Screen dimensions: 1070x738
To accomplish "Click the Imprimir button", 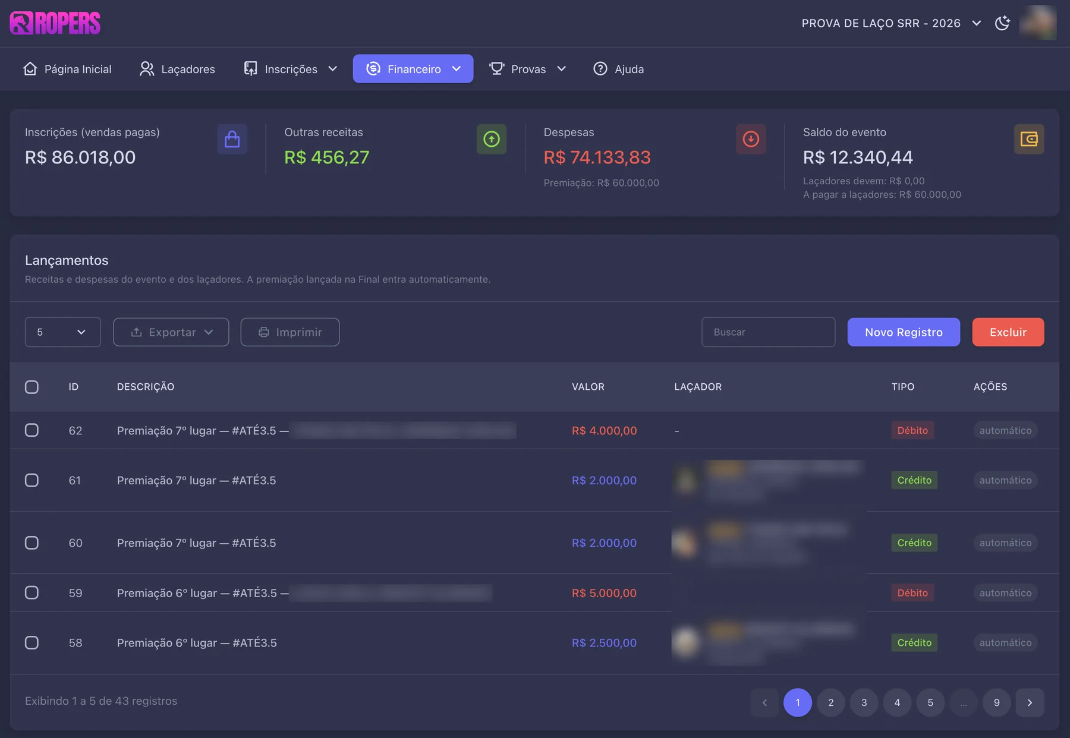I will (x=290, y=332).
